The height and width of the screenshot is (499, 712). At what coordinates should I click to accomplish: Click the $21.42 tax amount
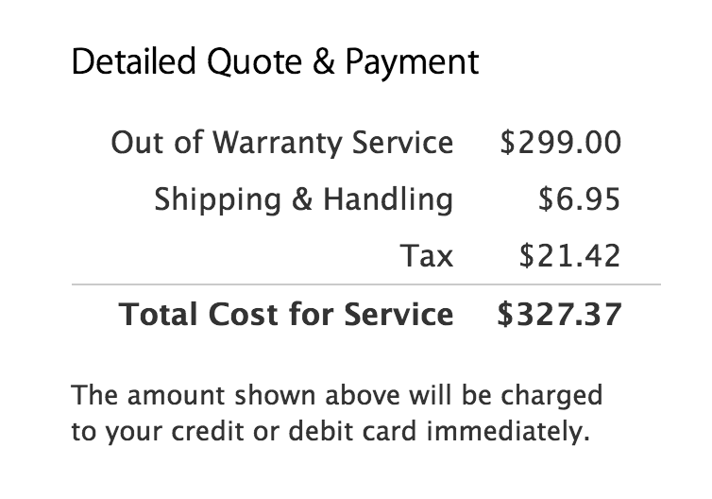pyautogui.click(x=569, y=255)
